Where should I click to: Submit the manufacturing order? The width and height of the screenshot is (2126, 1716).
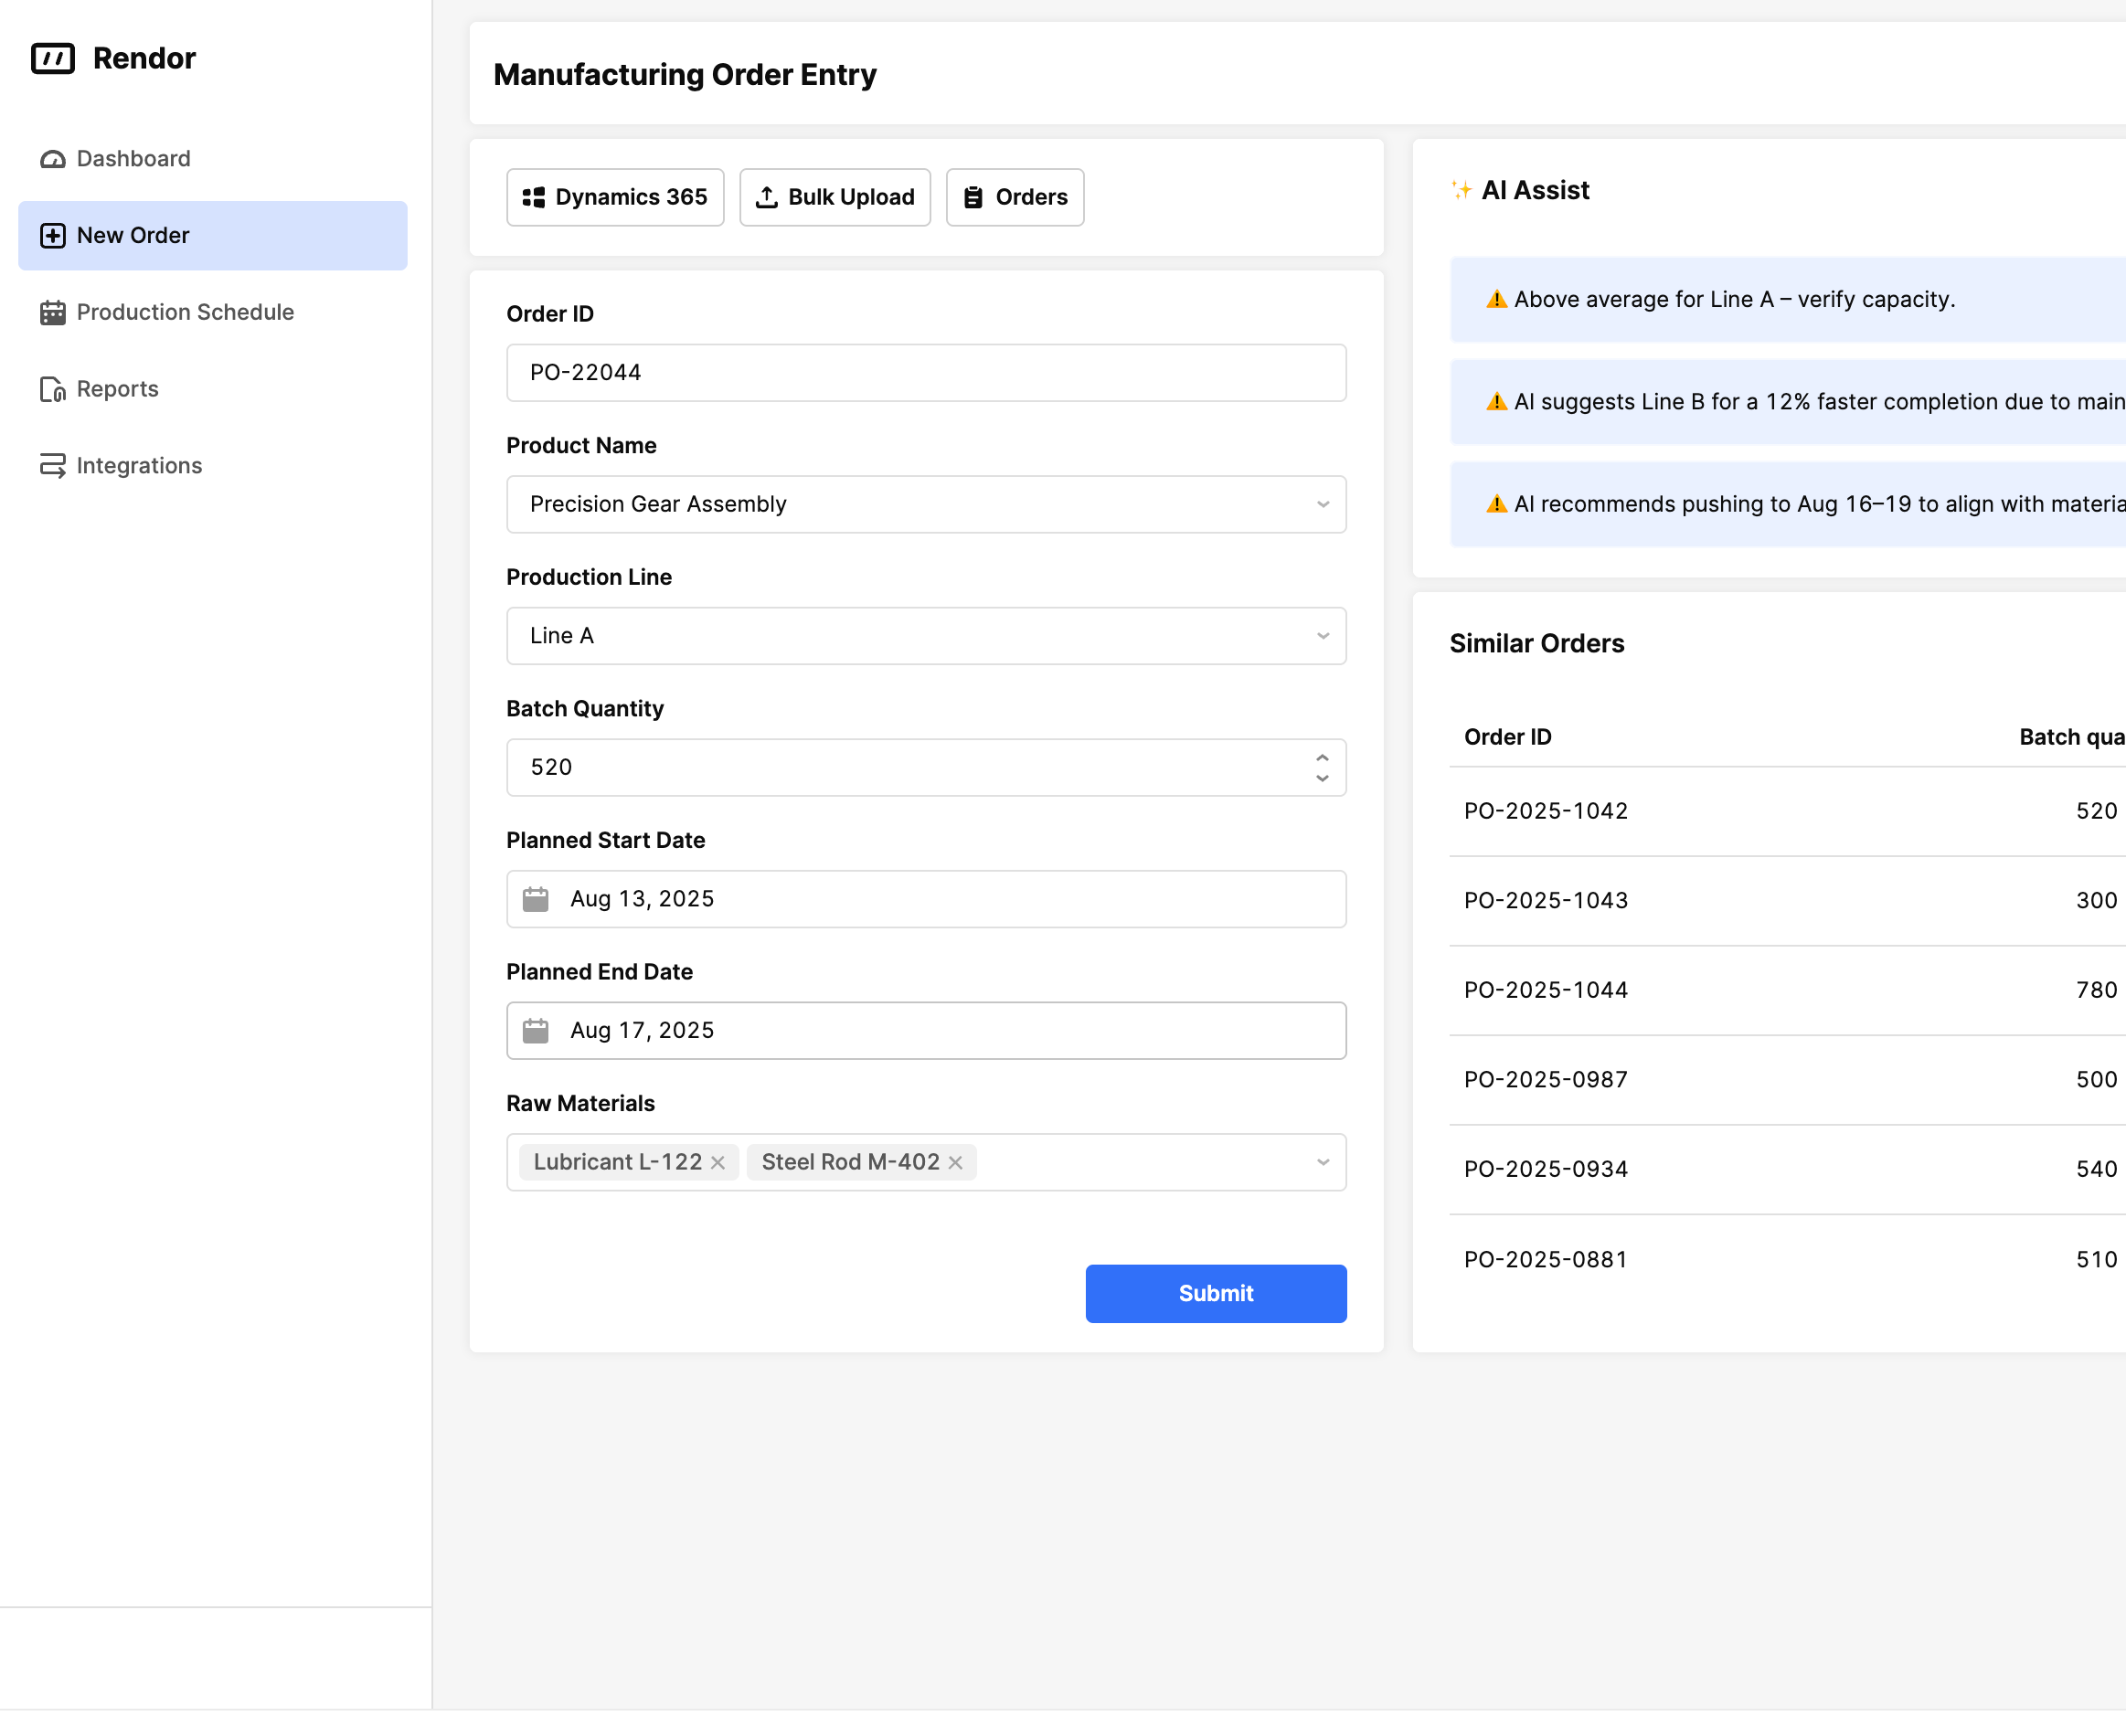[1215, 1293]
